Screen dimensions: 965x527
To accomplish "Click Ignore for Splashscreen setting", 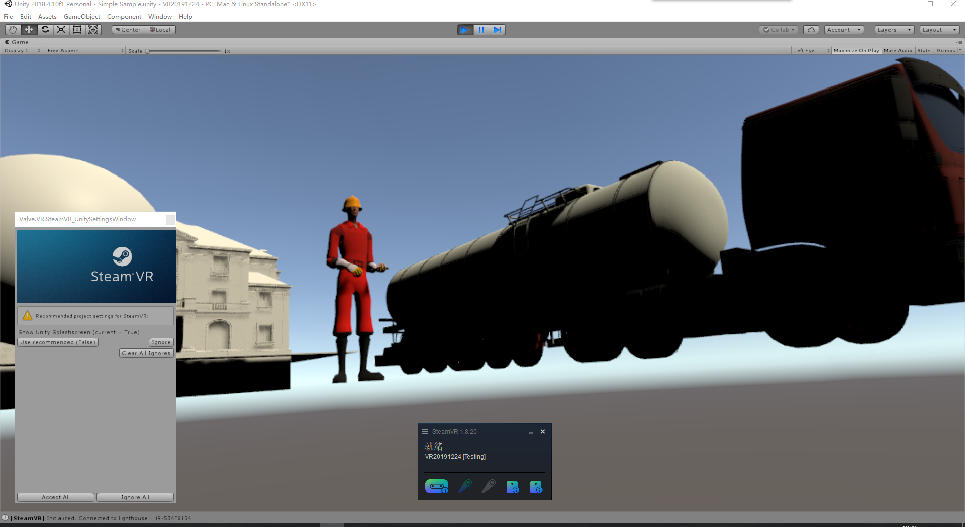I will pyautogui.click(x=161, y=342).
